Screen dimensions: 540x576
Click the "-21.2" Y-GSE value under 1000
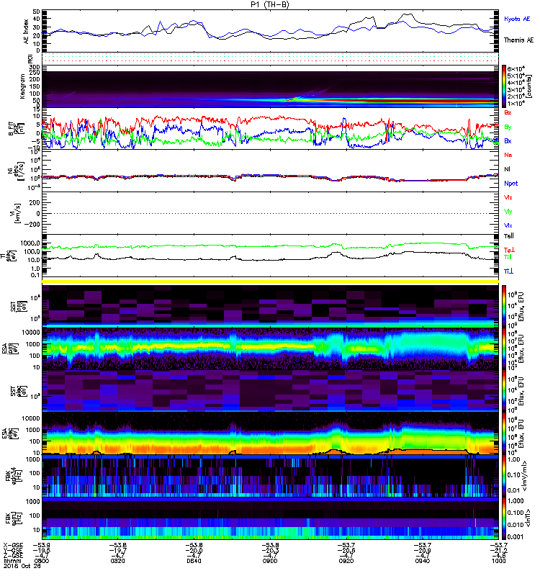(499, 551)
